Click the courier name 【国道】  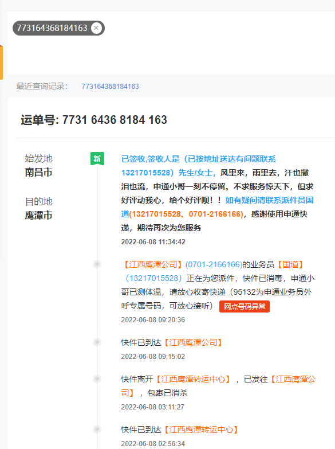(290, 264)
